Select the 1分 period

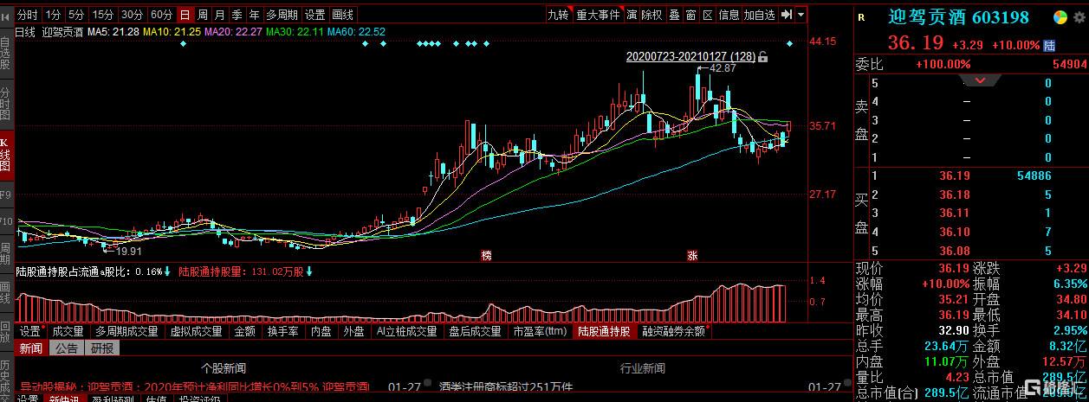point(54,15)
